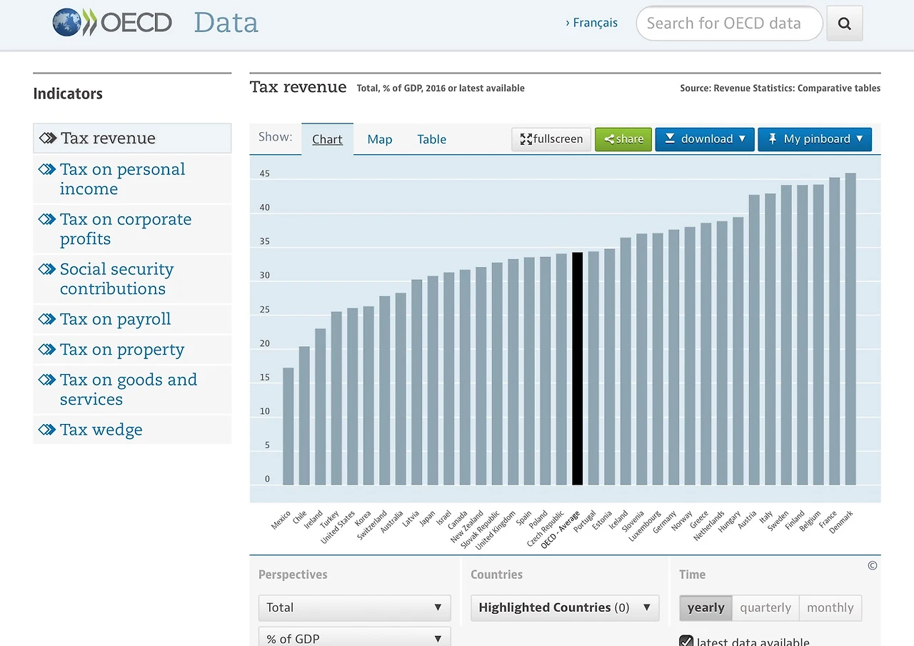Select the quarterly time option

point(765,607)
